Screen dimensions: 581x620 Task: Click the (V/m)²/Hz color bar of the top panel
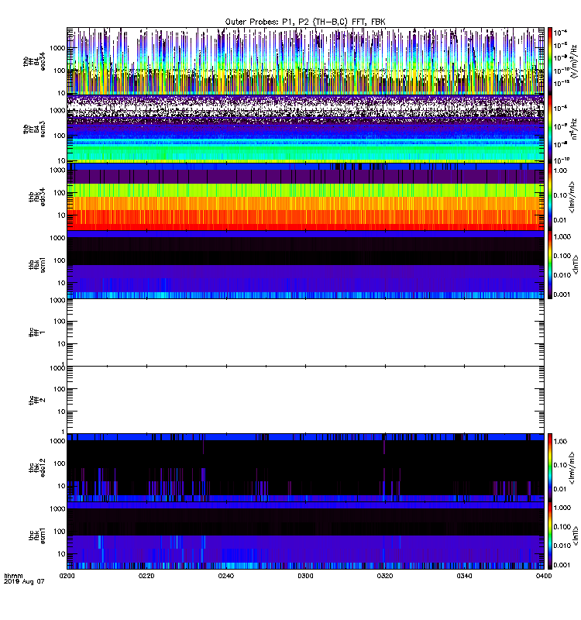tap(549, 61)
